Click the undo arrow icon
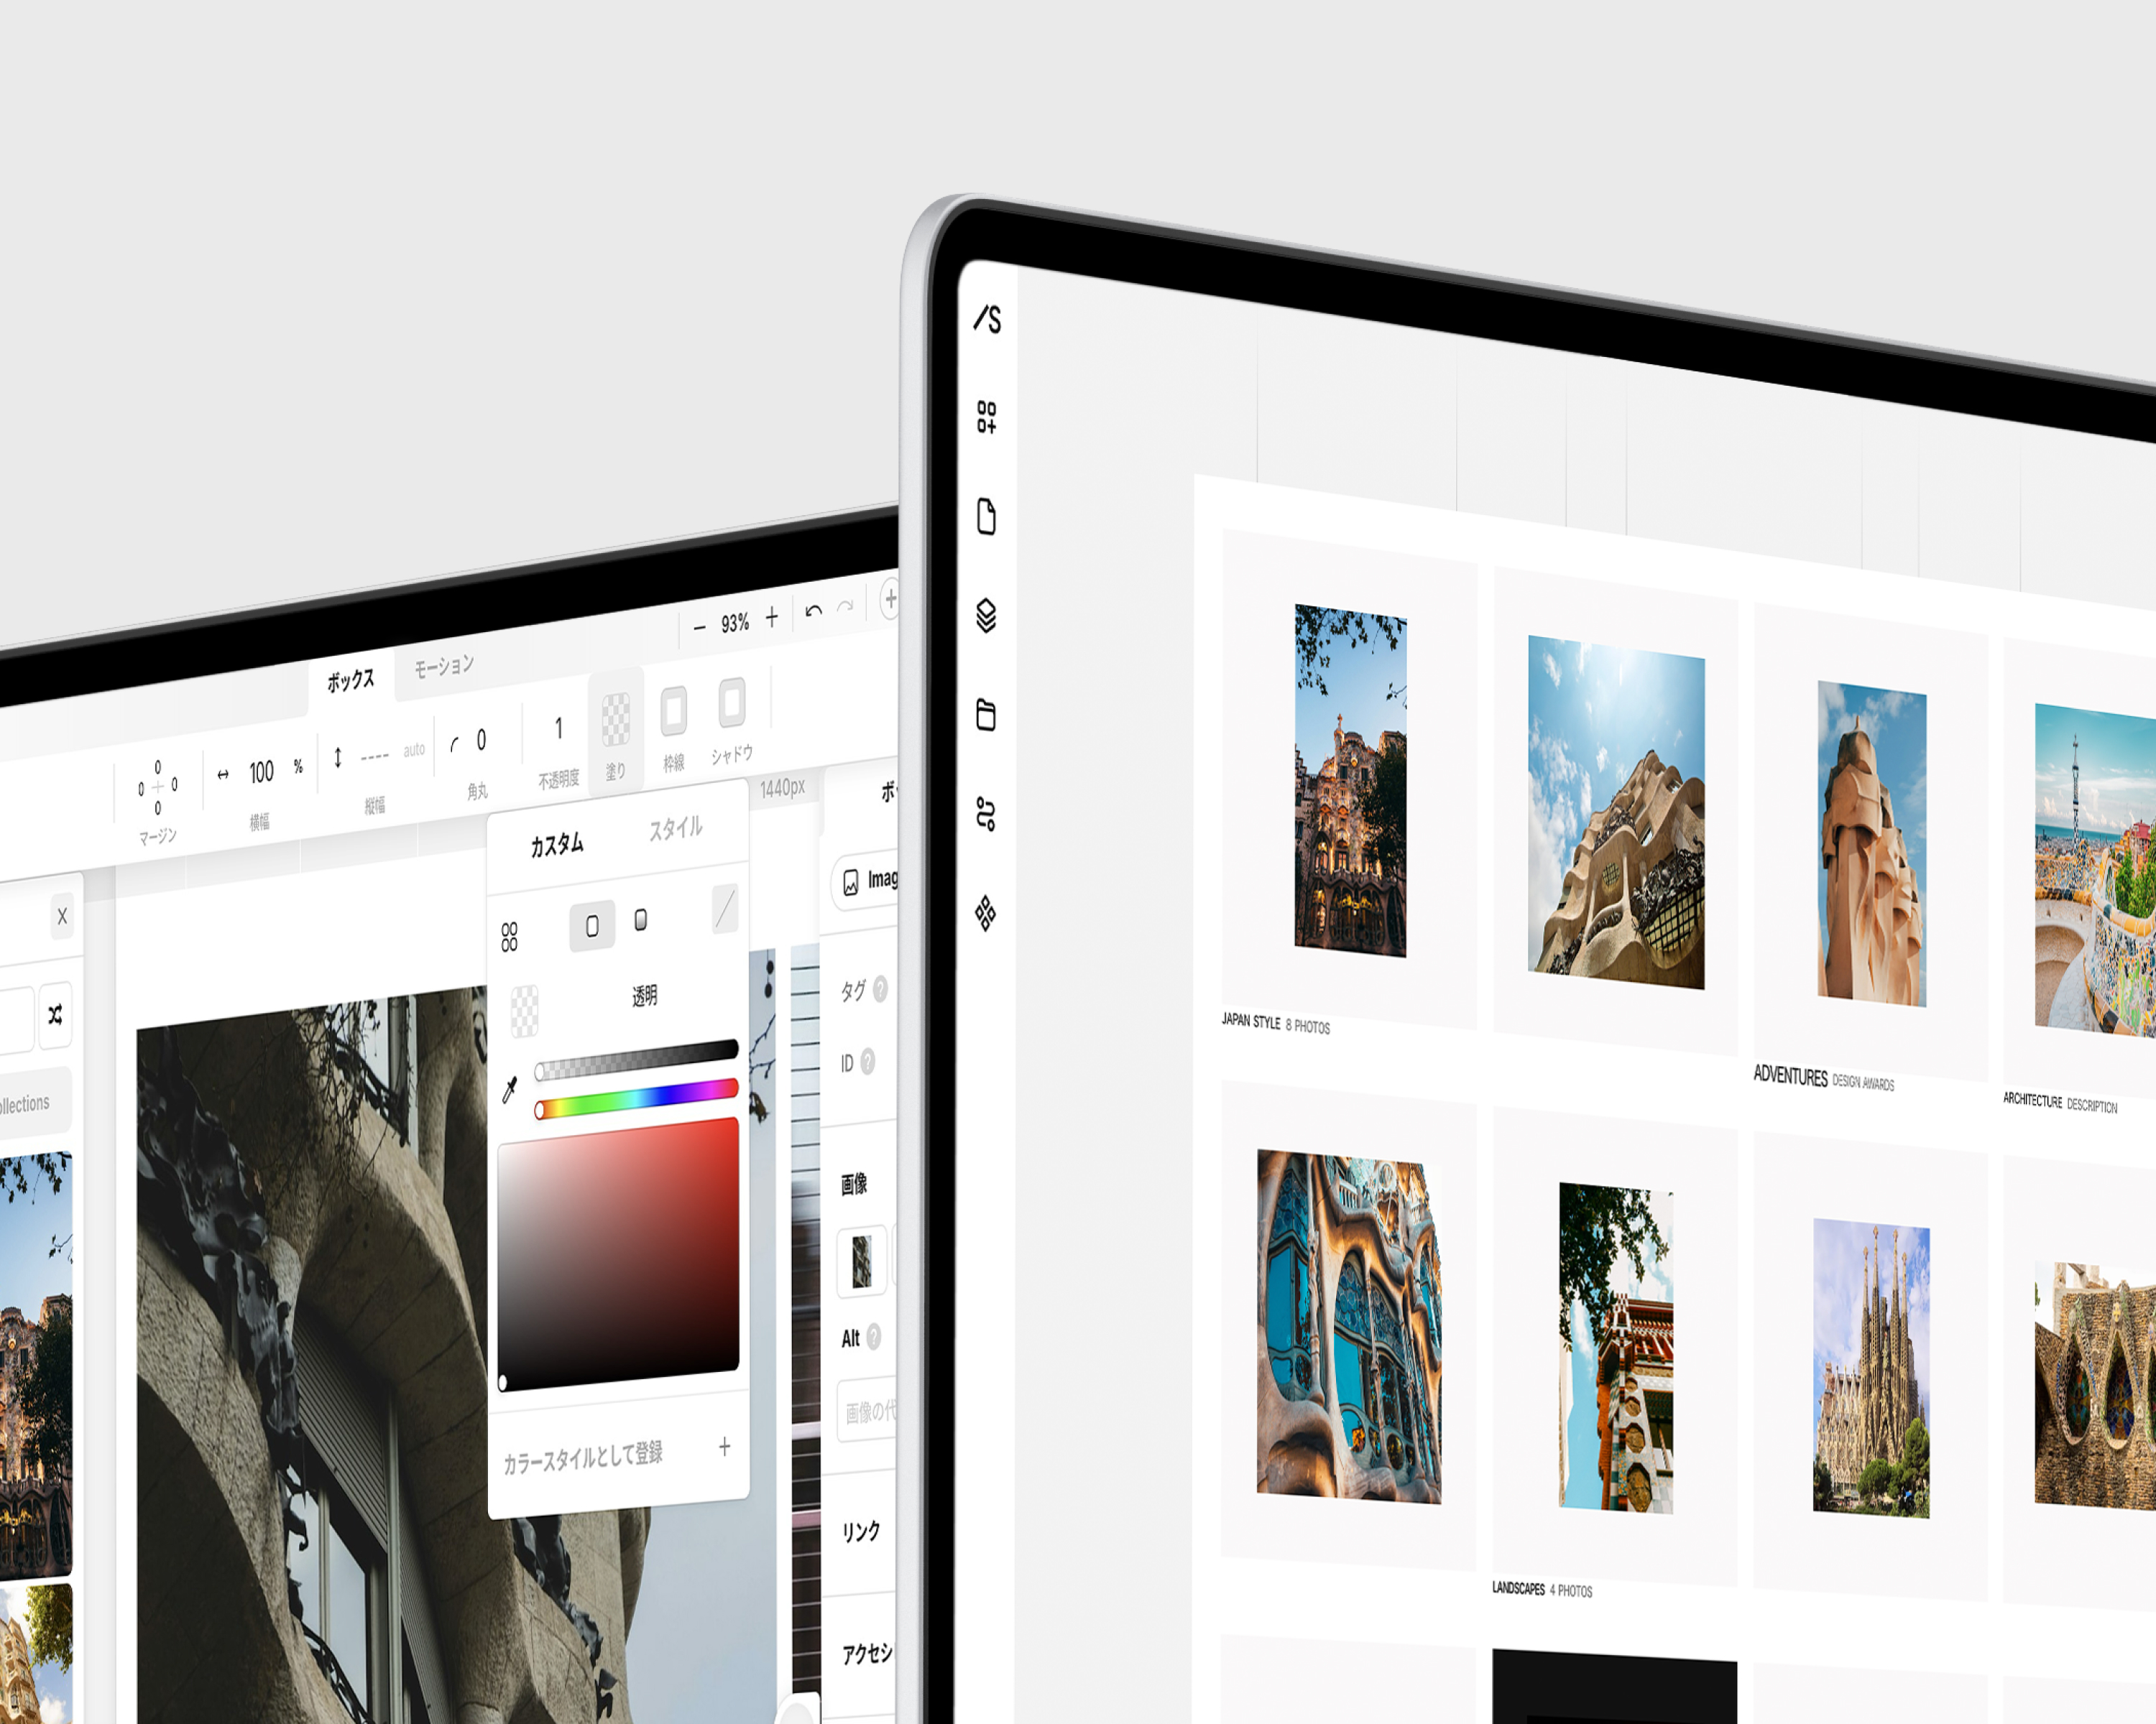 point(813,611)
